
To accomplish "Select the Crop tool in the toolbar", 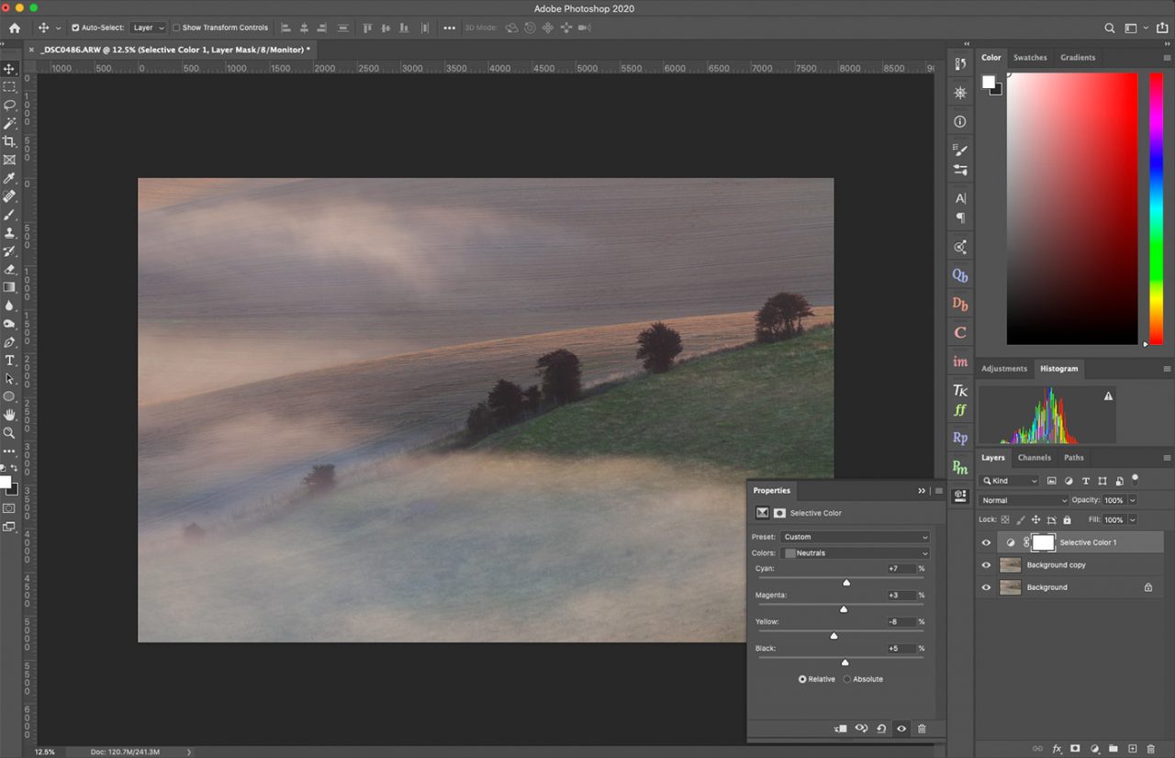I will click(10, 141).
